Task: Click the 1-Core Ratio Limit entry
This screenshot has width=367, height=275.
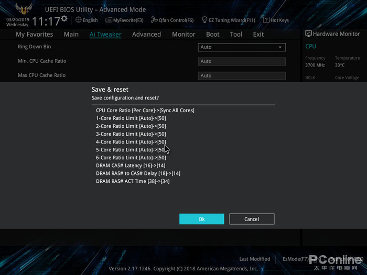Action: (131, 118)
